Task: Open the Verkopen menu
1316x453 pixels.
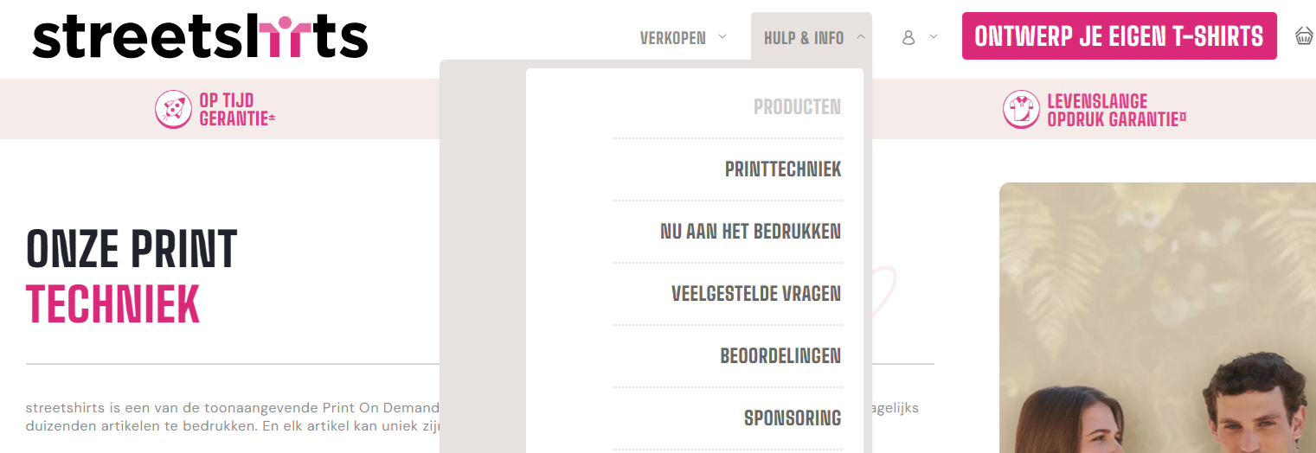Action: click(x=673, y=38)
